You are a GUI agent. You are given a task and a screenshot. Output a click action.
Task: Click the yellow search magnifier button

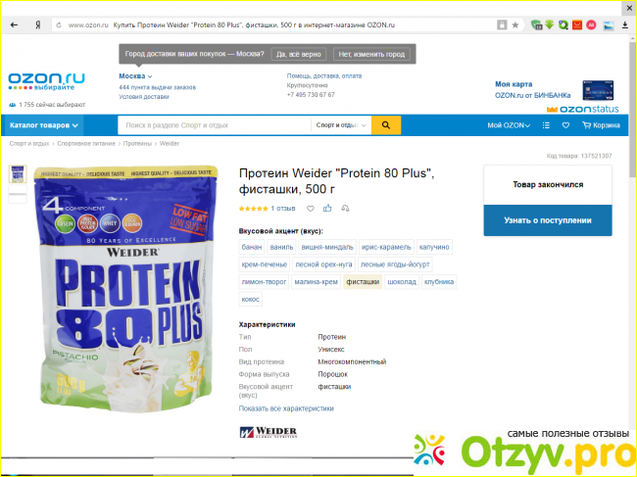click(386, 125)
